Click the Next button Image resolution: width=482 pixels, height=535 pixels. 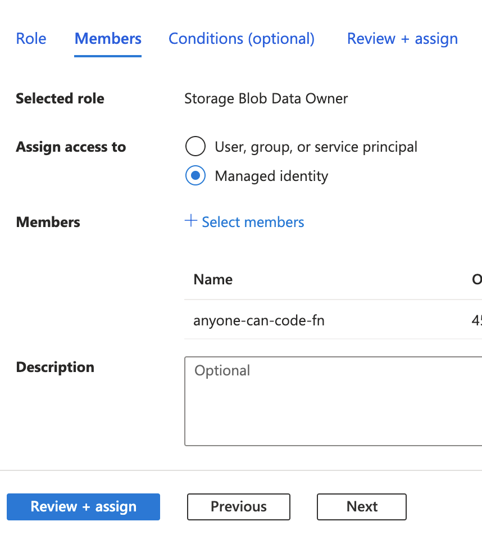(362, 507)
